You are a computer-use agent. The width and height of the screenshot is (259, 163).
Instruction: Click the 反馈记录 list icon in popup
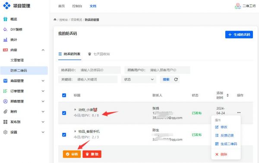217,135
